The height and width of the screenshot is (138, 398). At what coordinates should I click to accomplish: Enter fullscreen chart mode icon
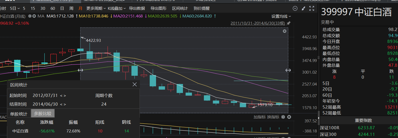click(x=312, y=8)
